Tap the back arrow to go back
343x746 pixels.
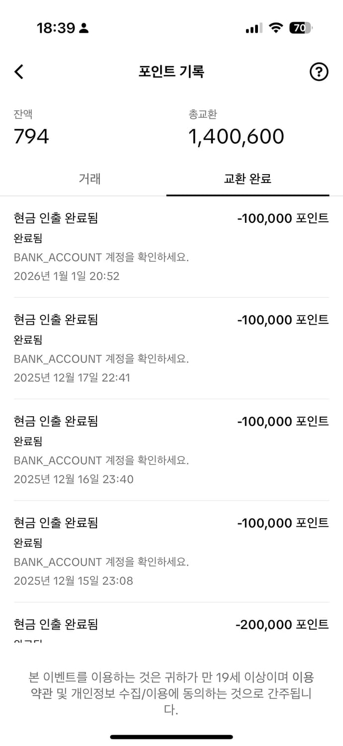[x=19, y=72]
